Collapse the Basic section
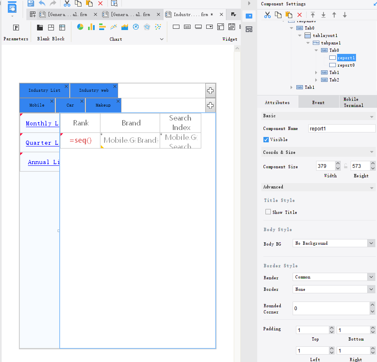The width and height of the screenshot is (377, 362). [372, 116]
